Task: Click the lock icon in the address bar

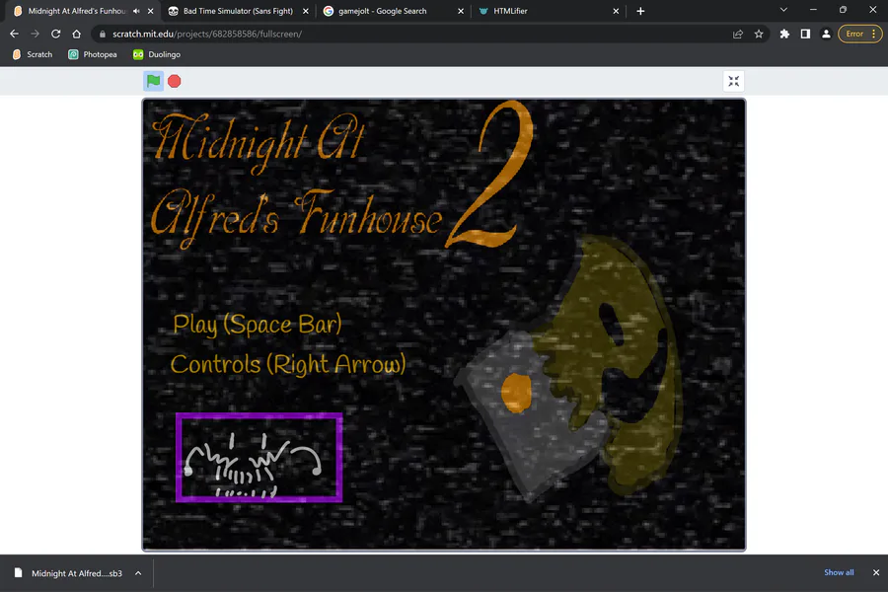Action: [103, 34]
